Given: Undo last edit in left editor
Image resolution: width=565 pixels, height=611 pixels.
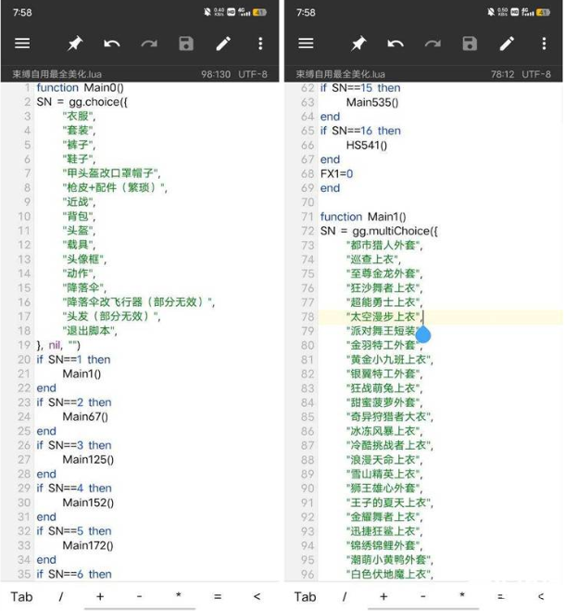Looking at the screenshot, I should pyautogui.click(x=112, y=44).
